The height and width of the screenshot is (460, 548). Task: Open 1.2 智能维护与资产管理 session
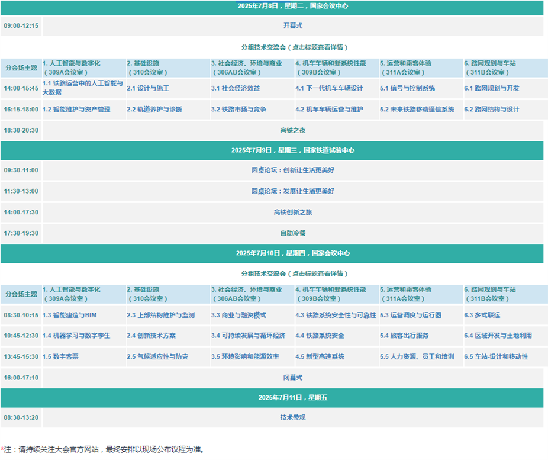(76, 110)
